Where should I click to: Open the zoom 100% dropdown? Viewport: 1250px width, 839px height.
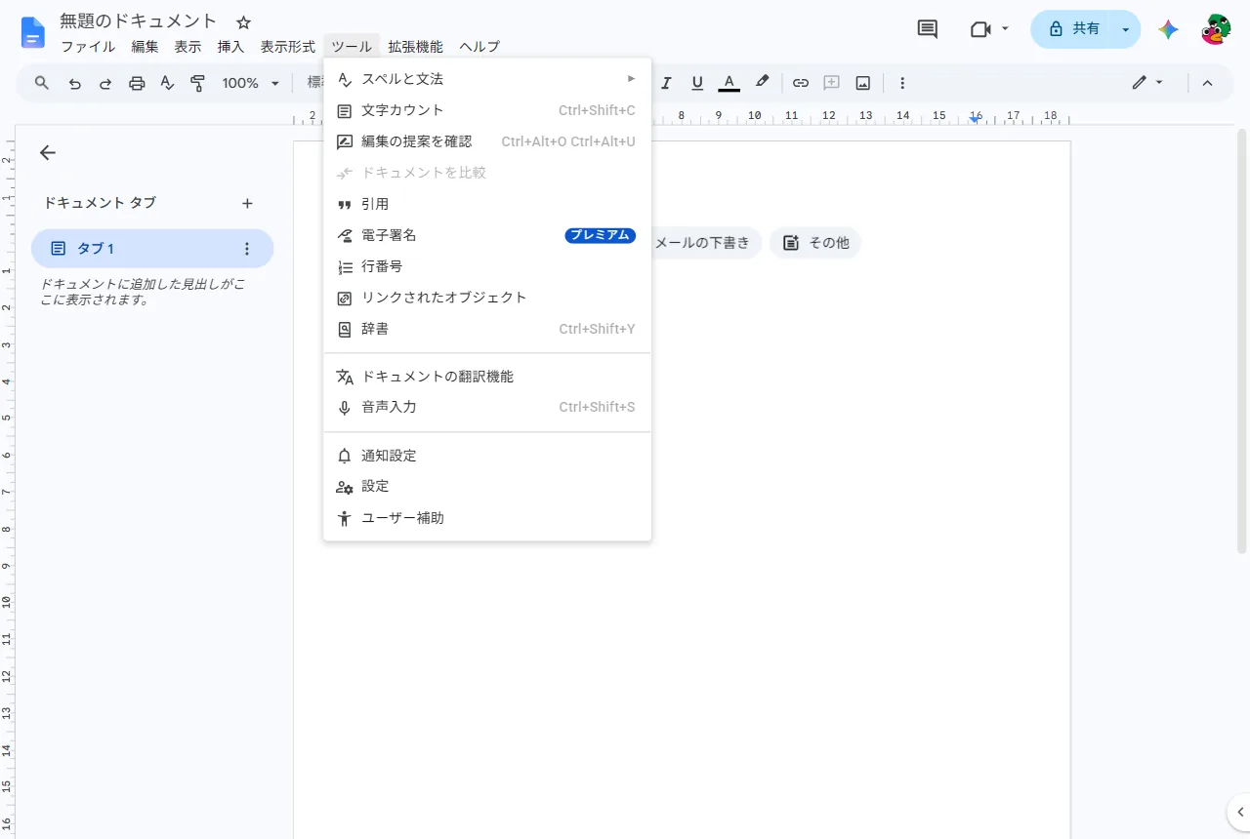coord(250,83)
